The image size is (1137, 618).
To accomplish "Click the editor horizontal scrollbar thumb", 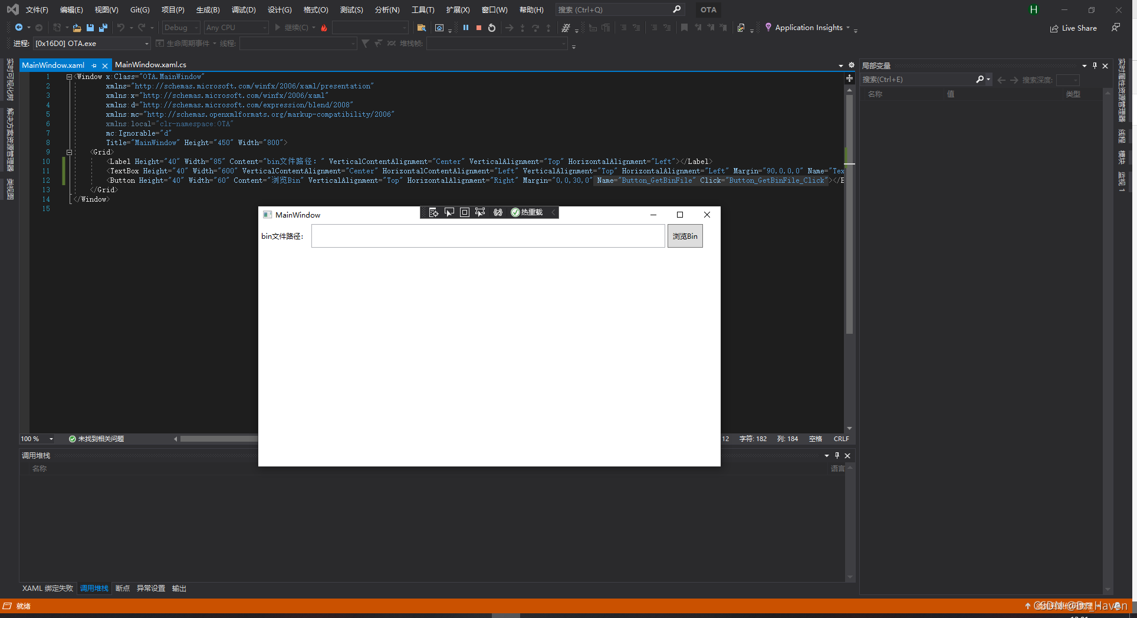I will coord(219,439).
